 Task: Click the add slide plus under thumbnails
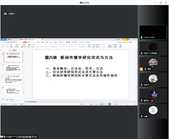pyautogui.click(x=12, y=101)
